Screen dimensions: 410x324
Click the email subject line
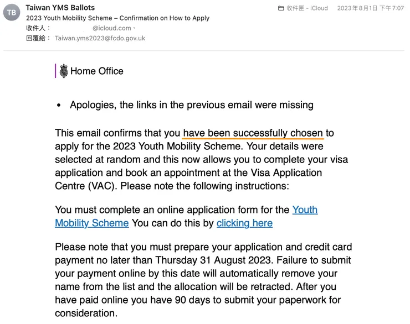117,18
